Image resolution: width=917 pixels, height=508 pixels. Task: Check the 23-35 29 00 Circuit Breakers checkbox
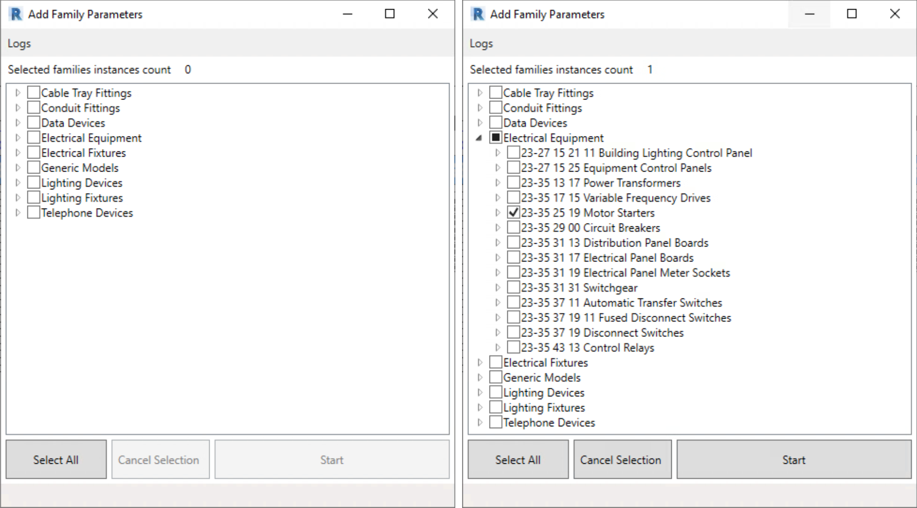[x=514, y=227]
